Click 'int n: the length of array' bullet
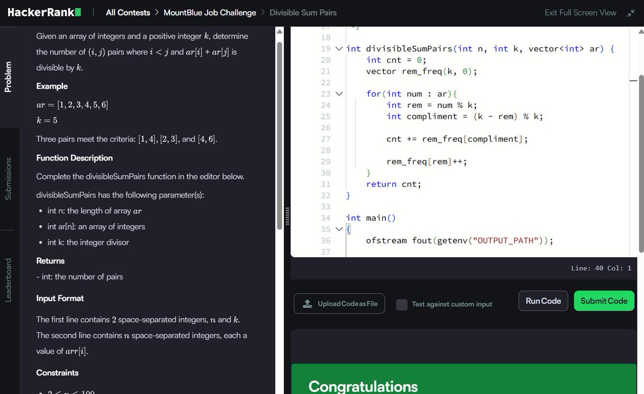Viewport: 644px width, 394px height. tap(94, 211)
